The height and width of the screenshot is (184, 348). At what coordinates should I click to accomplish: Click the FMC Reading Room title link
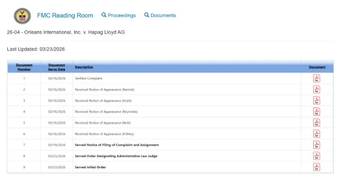pyautogui.click(x=65, y=15)
